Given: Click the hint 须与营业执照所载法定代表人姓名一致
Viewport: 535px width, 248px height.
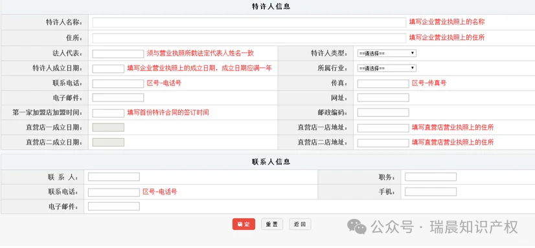Looking at the screenshot, I should 200,54.
